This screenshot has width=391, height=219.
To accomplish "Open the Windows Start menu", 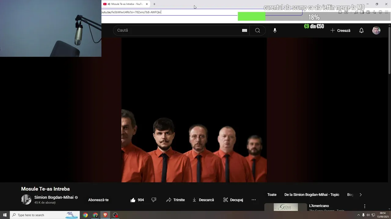I will coord(5,215).
